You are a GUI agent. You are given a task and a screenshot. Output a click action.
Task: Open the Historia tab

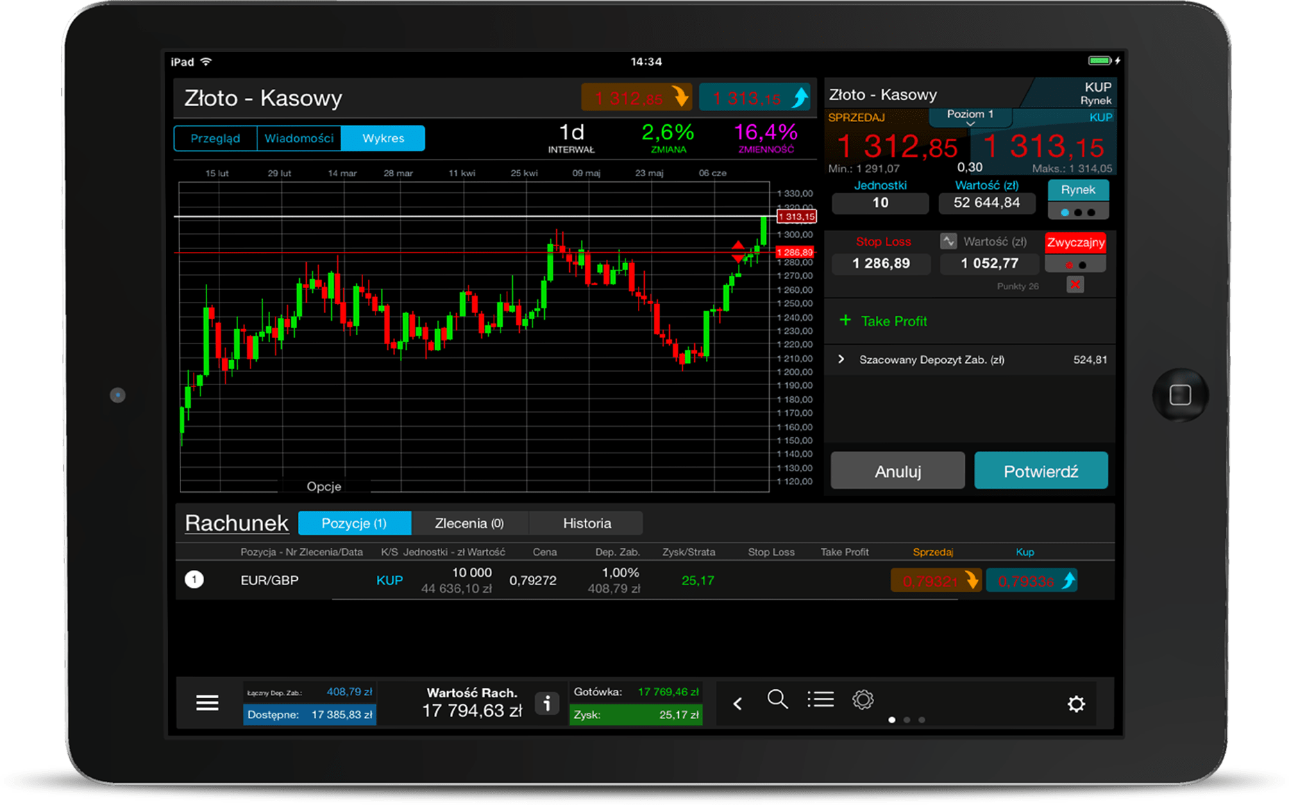[587, 523]
